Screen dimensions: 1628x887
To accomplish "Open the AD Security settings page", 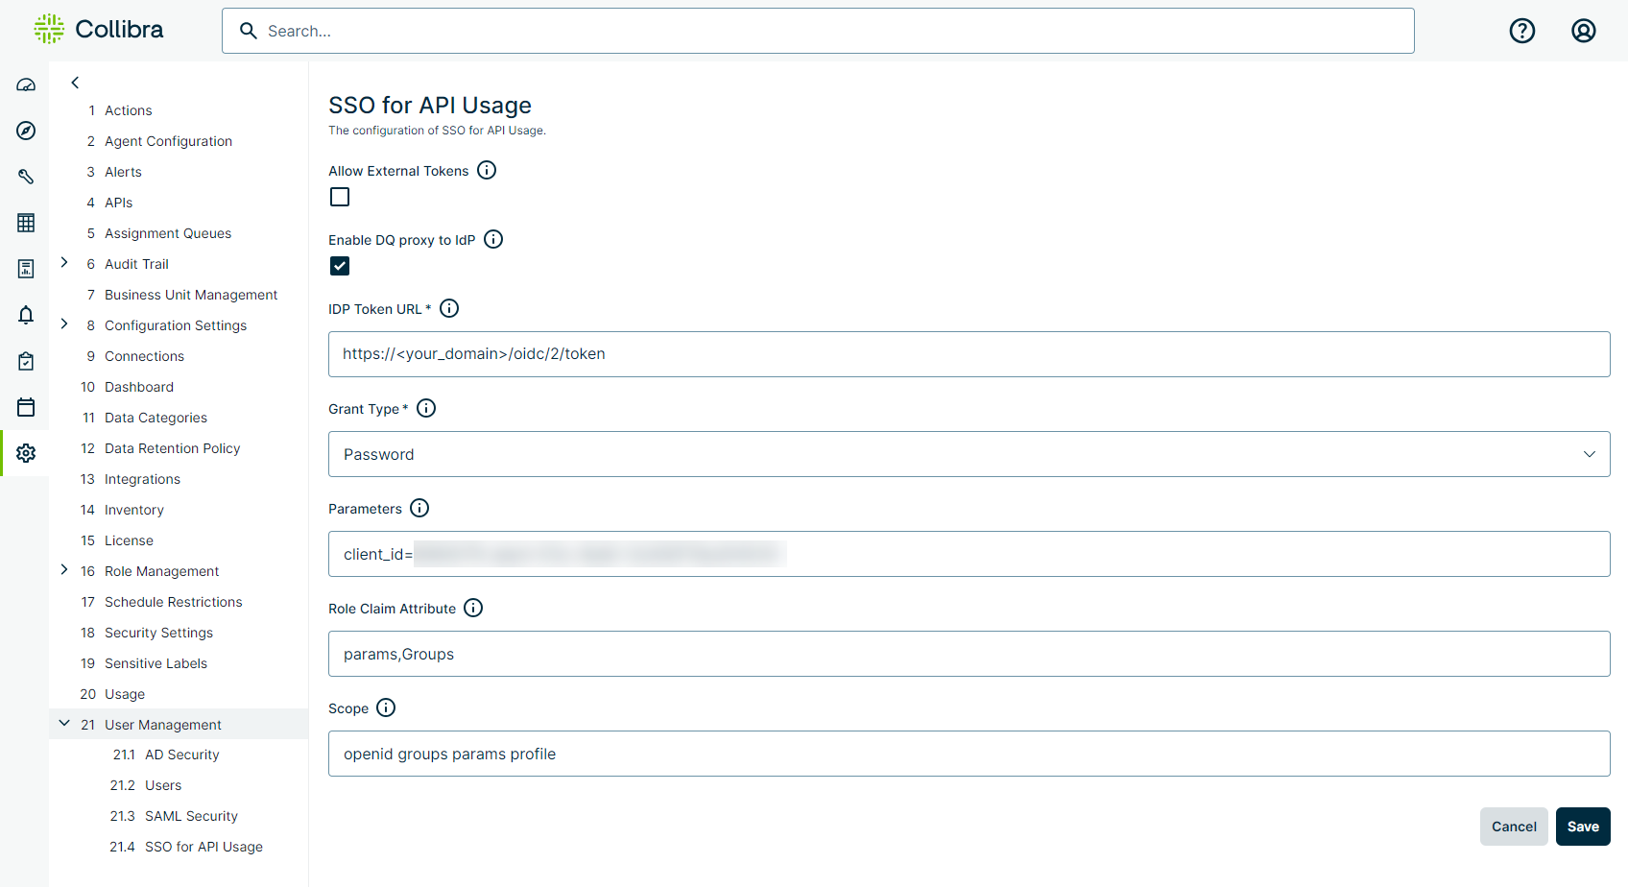I will point(180,754).
